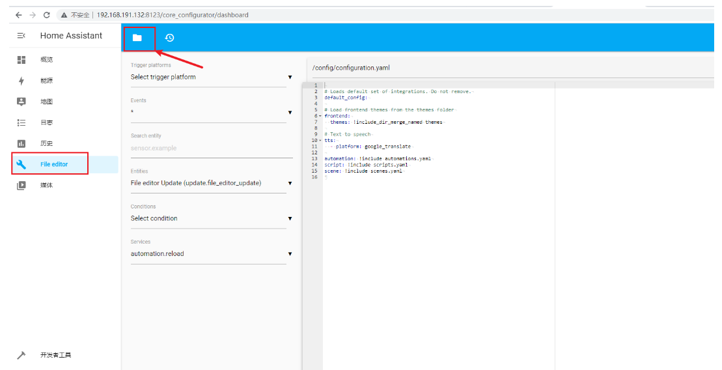Click the Home Assistant title text
This screenshot has height=370, width=722.
pos(72,35)
